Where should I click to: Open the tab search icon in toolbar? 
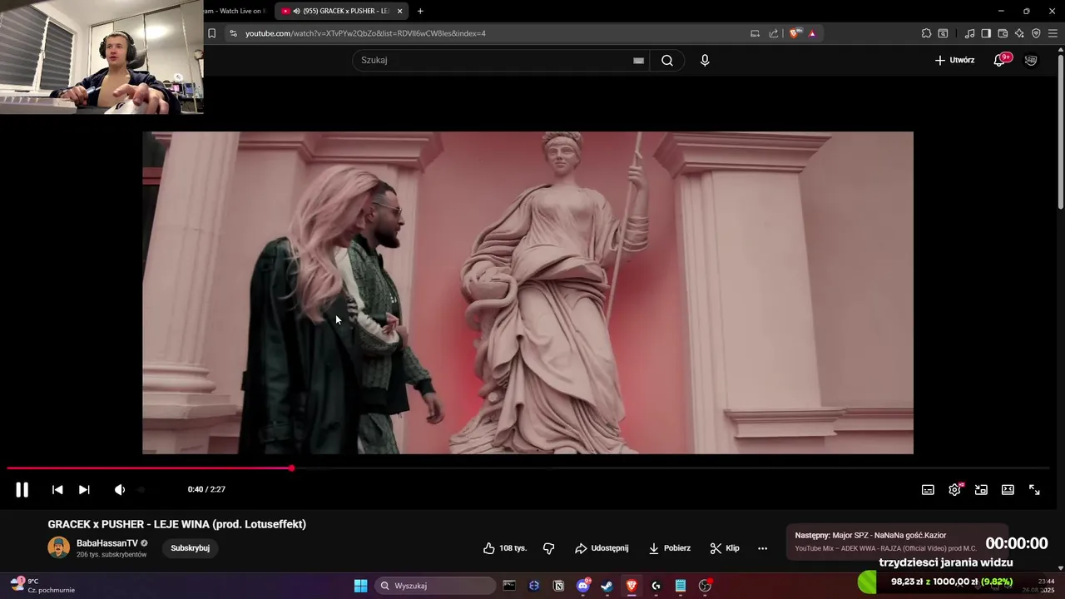(x=943, y=33)
